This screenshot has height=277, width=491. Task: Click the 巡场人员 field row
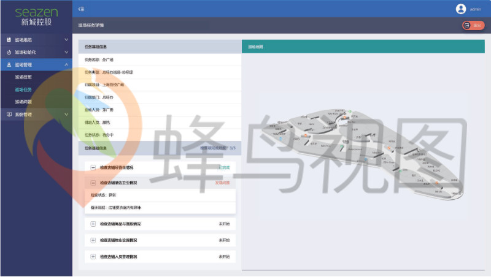(160, 110)
